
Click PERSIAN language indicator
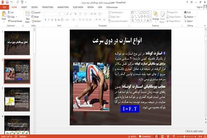pyautogui.click(x=23, y=137)
